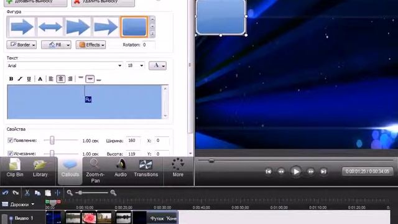Open the Effects dropdown
Image resolution: width=398 pixels, height=224 pixels.
click(x=91, y=45)
